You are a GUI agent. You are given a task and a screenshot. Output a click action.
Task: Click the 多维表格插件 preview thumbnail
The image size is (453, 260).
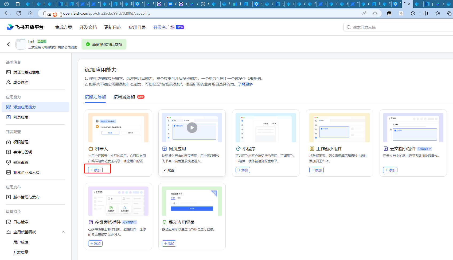click(x=118, y=201)
